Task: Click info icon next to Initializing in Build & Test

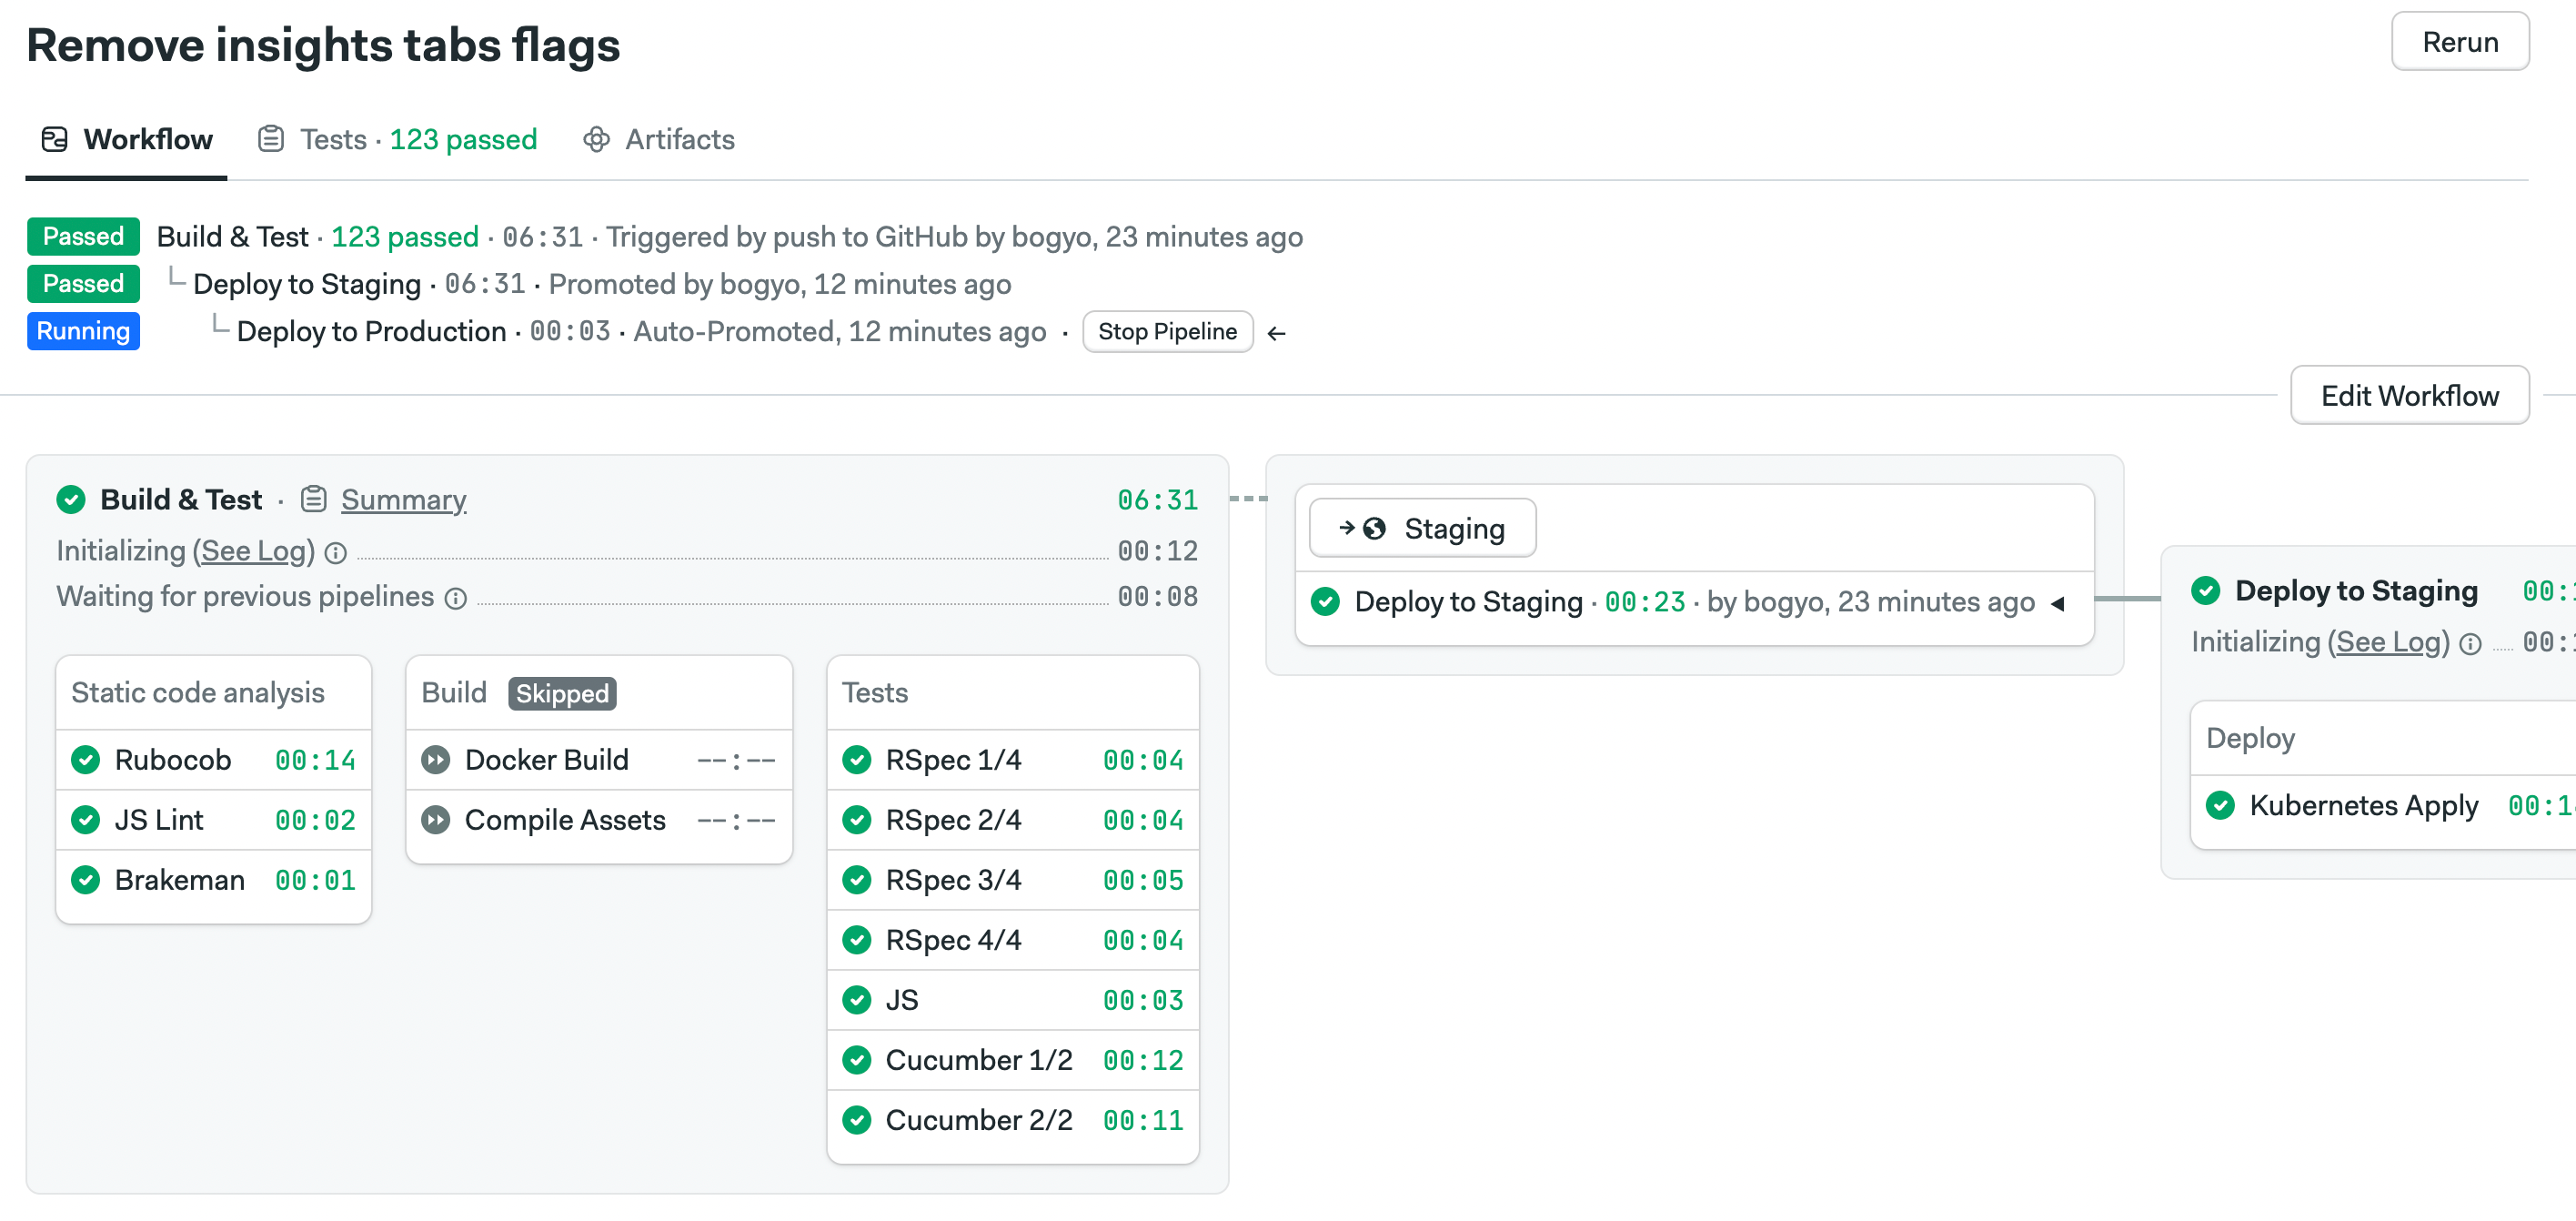Action: coord(336,553)
